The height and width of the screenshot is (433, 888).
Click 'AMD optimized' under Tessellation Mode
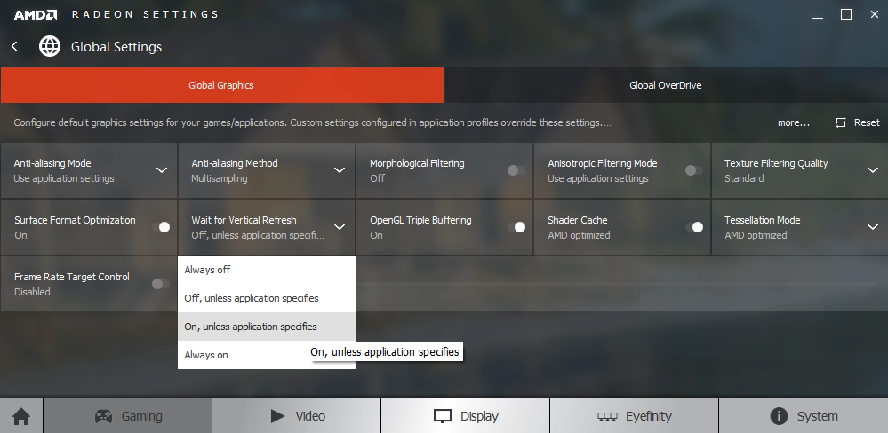coord(756,235)
